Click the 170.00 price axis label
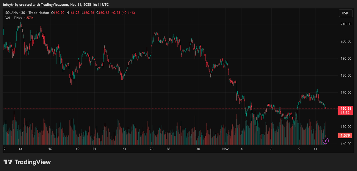357x171 pixels. pyautogui.click(x=346, y=93)
